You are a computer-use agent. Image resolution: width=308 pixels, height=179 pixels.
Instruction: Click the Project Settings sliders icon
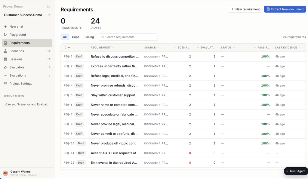(x=5, y=84)
